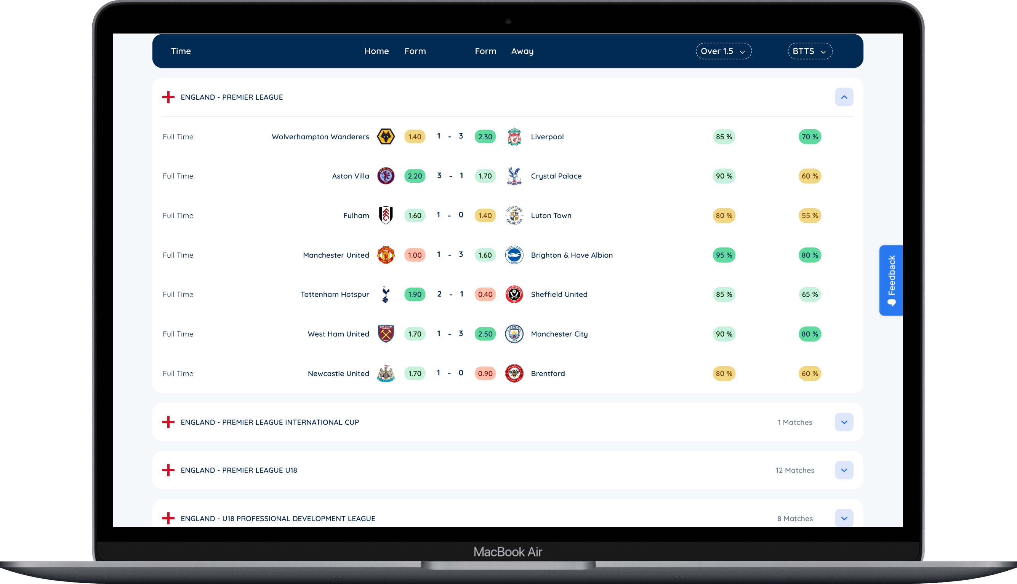
Task: Click Aston Villa's 3 - 1 score
Action: click(x=450, y=176)
